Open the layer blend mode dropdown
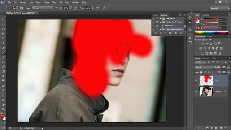 (x=204, y=67)
